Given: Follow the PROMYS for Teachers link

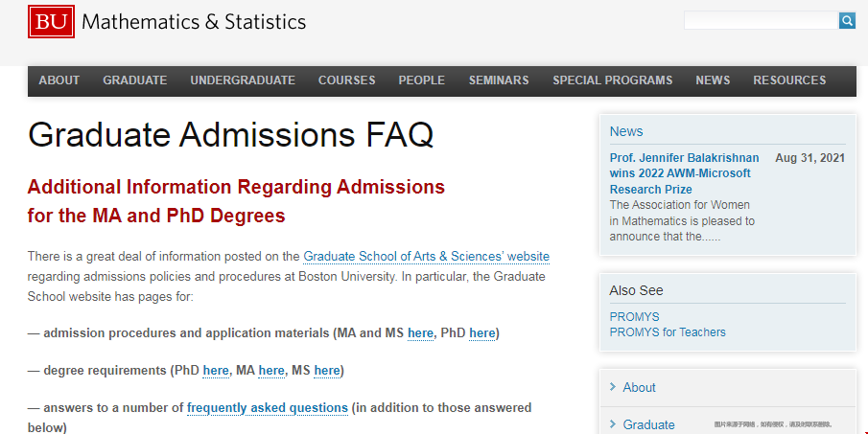Looking at the screenshot, I should point(668,332).
